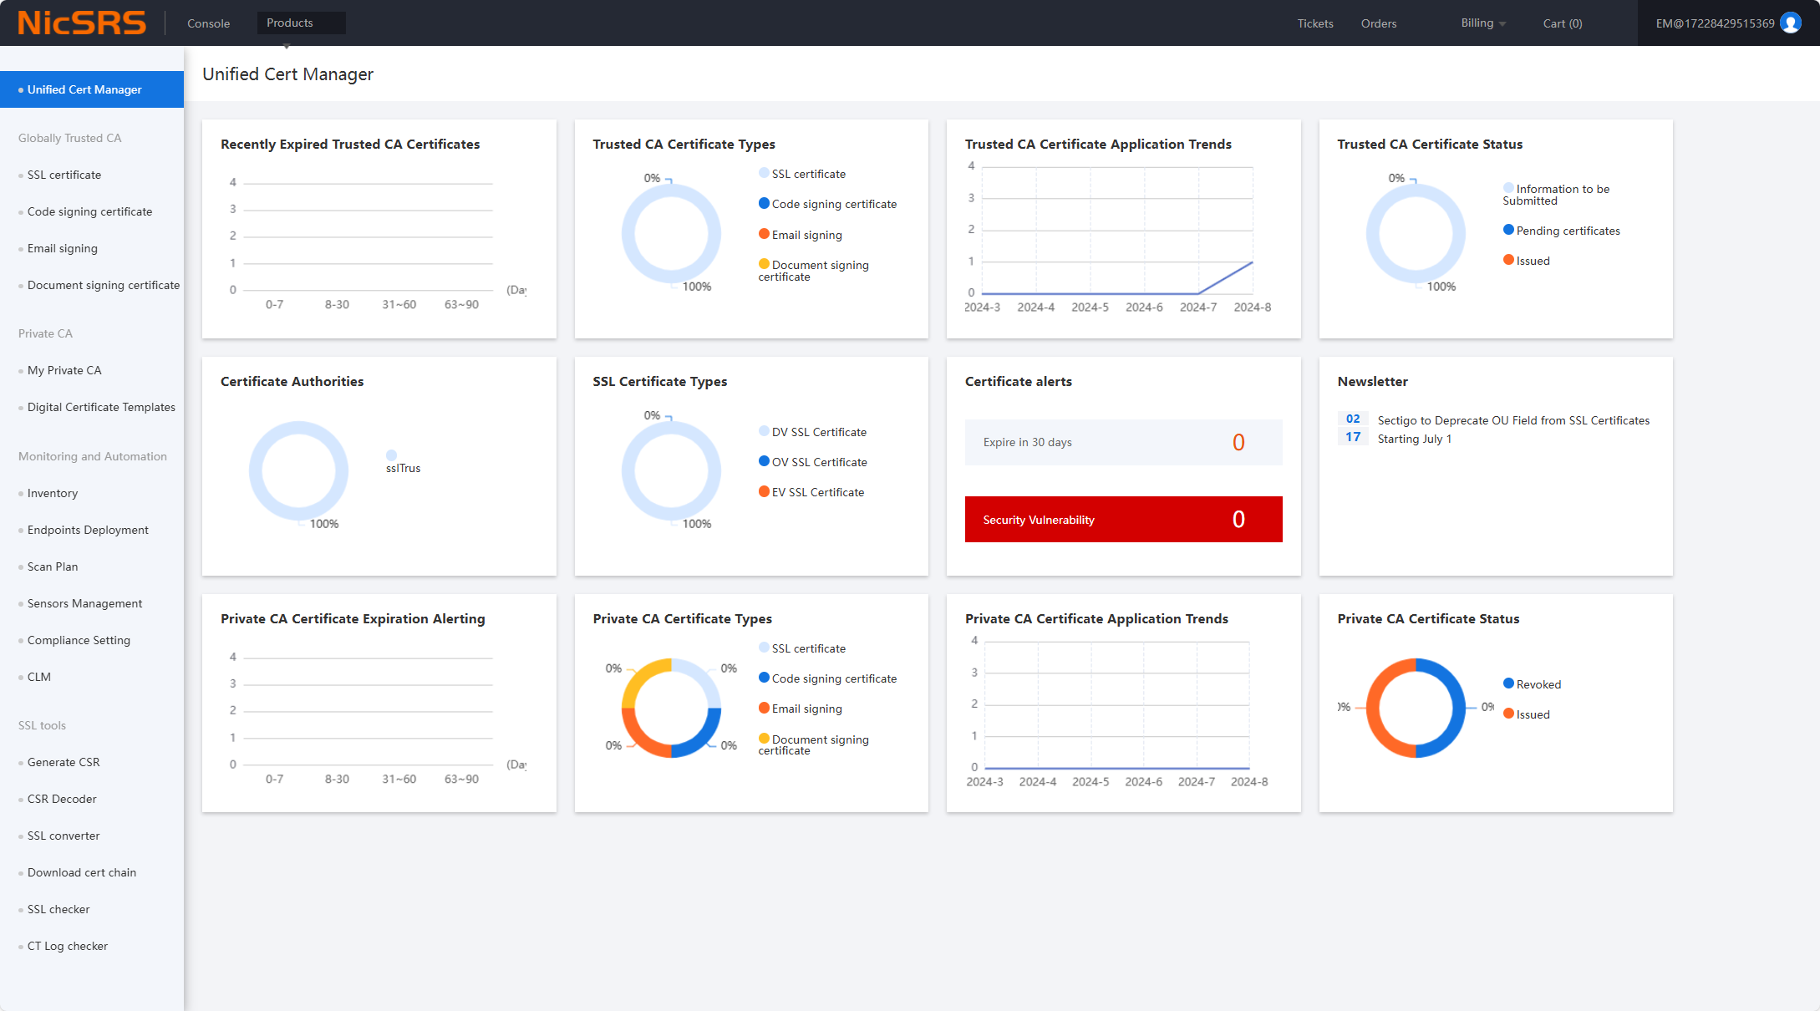Open Digital Certificate Templates item
The width and height of the screenshot is (1820, 1011).
click(101, 407)
